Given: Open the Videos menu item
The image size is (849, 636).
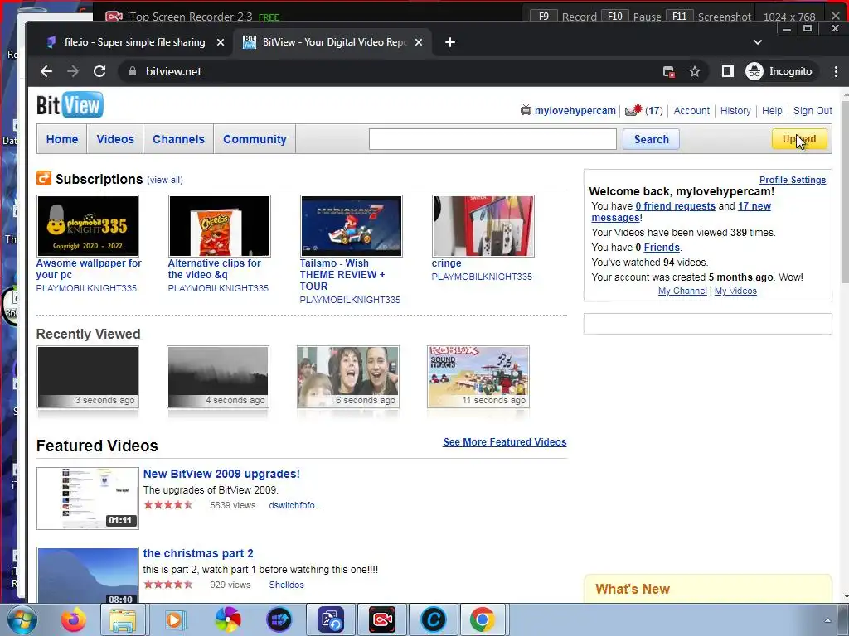Looking at the screenshot, I should [115, 139].
